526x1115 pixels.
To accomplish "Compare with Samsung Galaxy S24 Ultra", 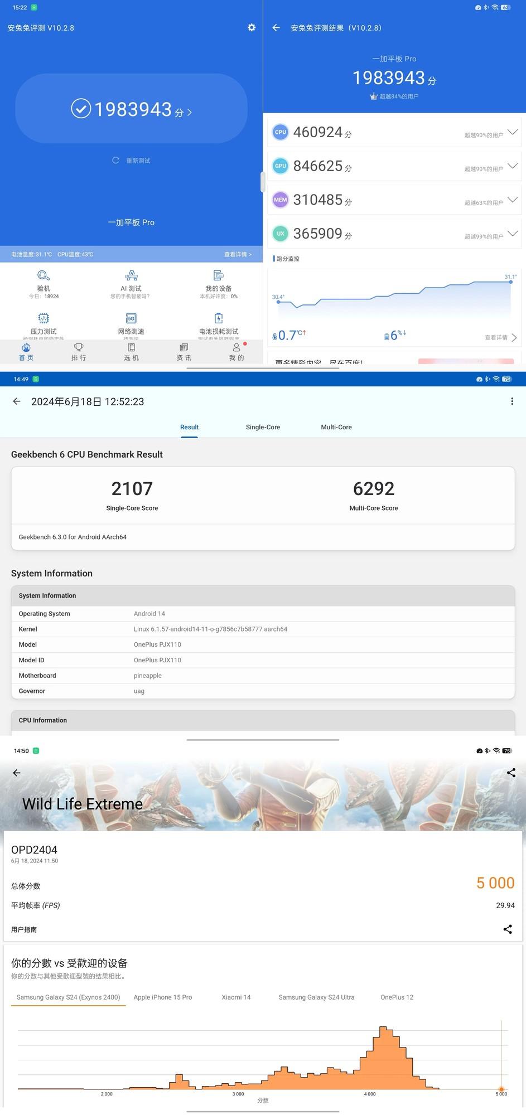I will click(x=316, y=997).
